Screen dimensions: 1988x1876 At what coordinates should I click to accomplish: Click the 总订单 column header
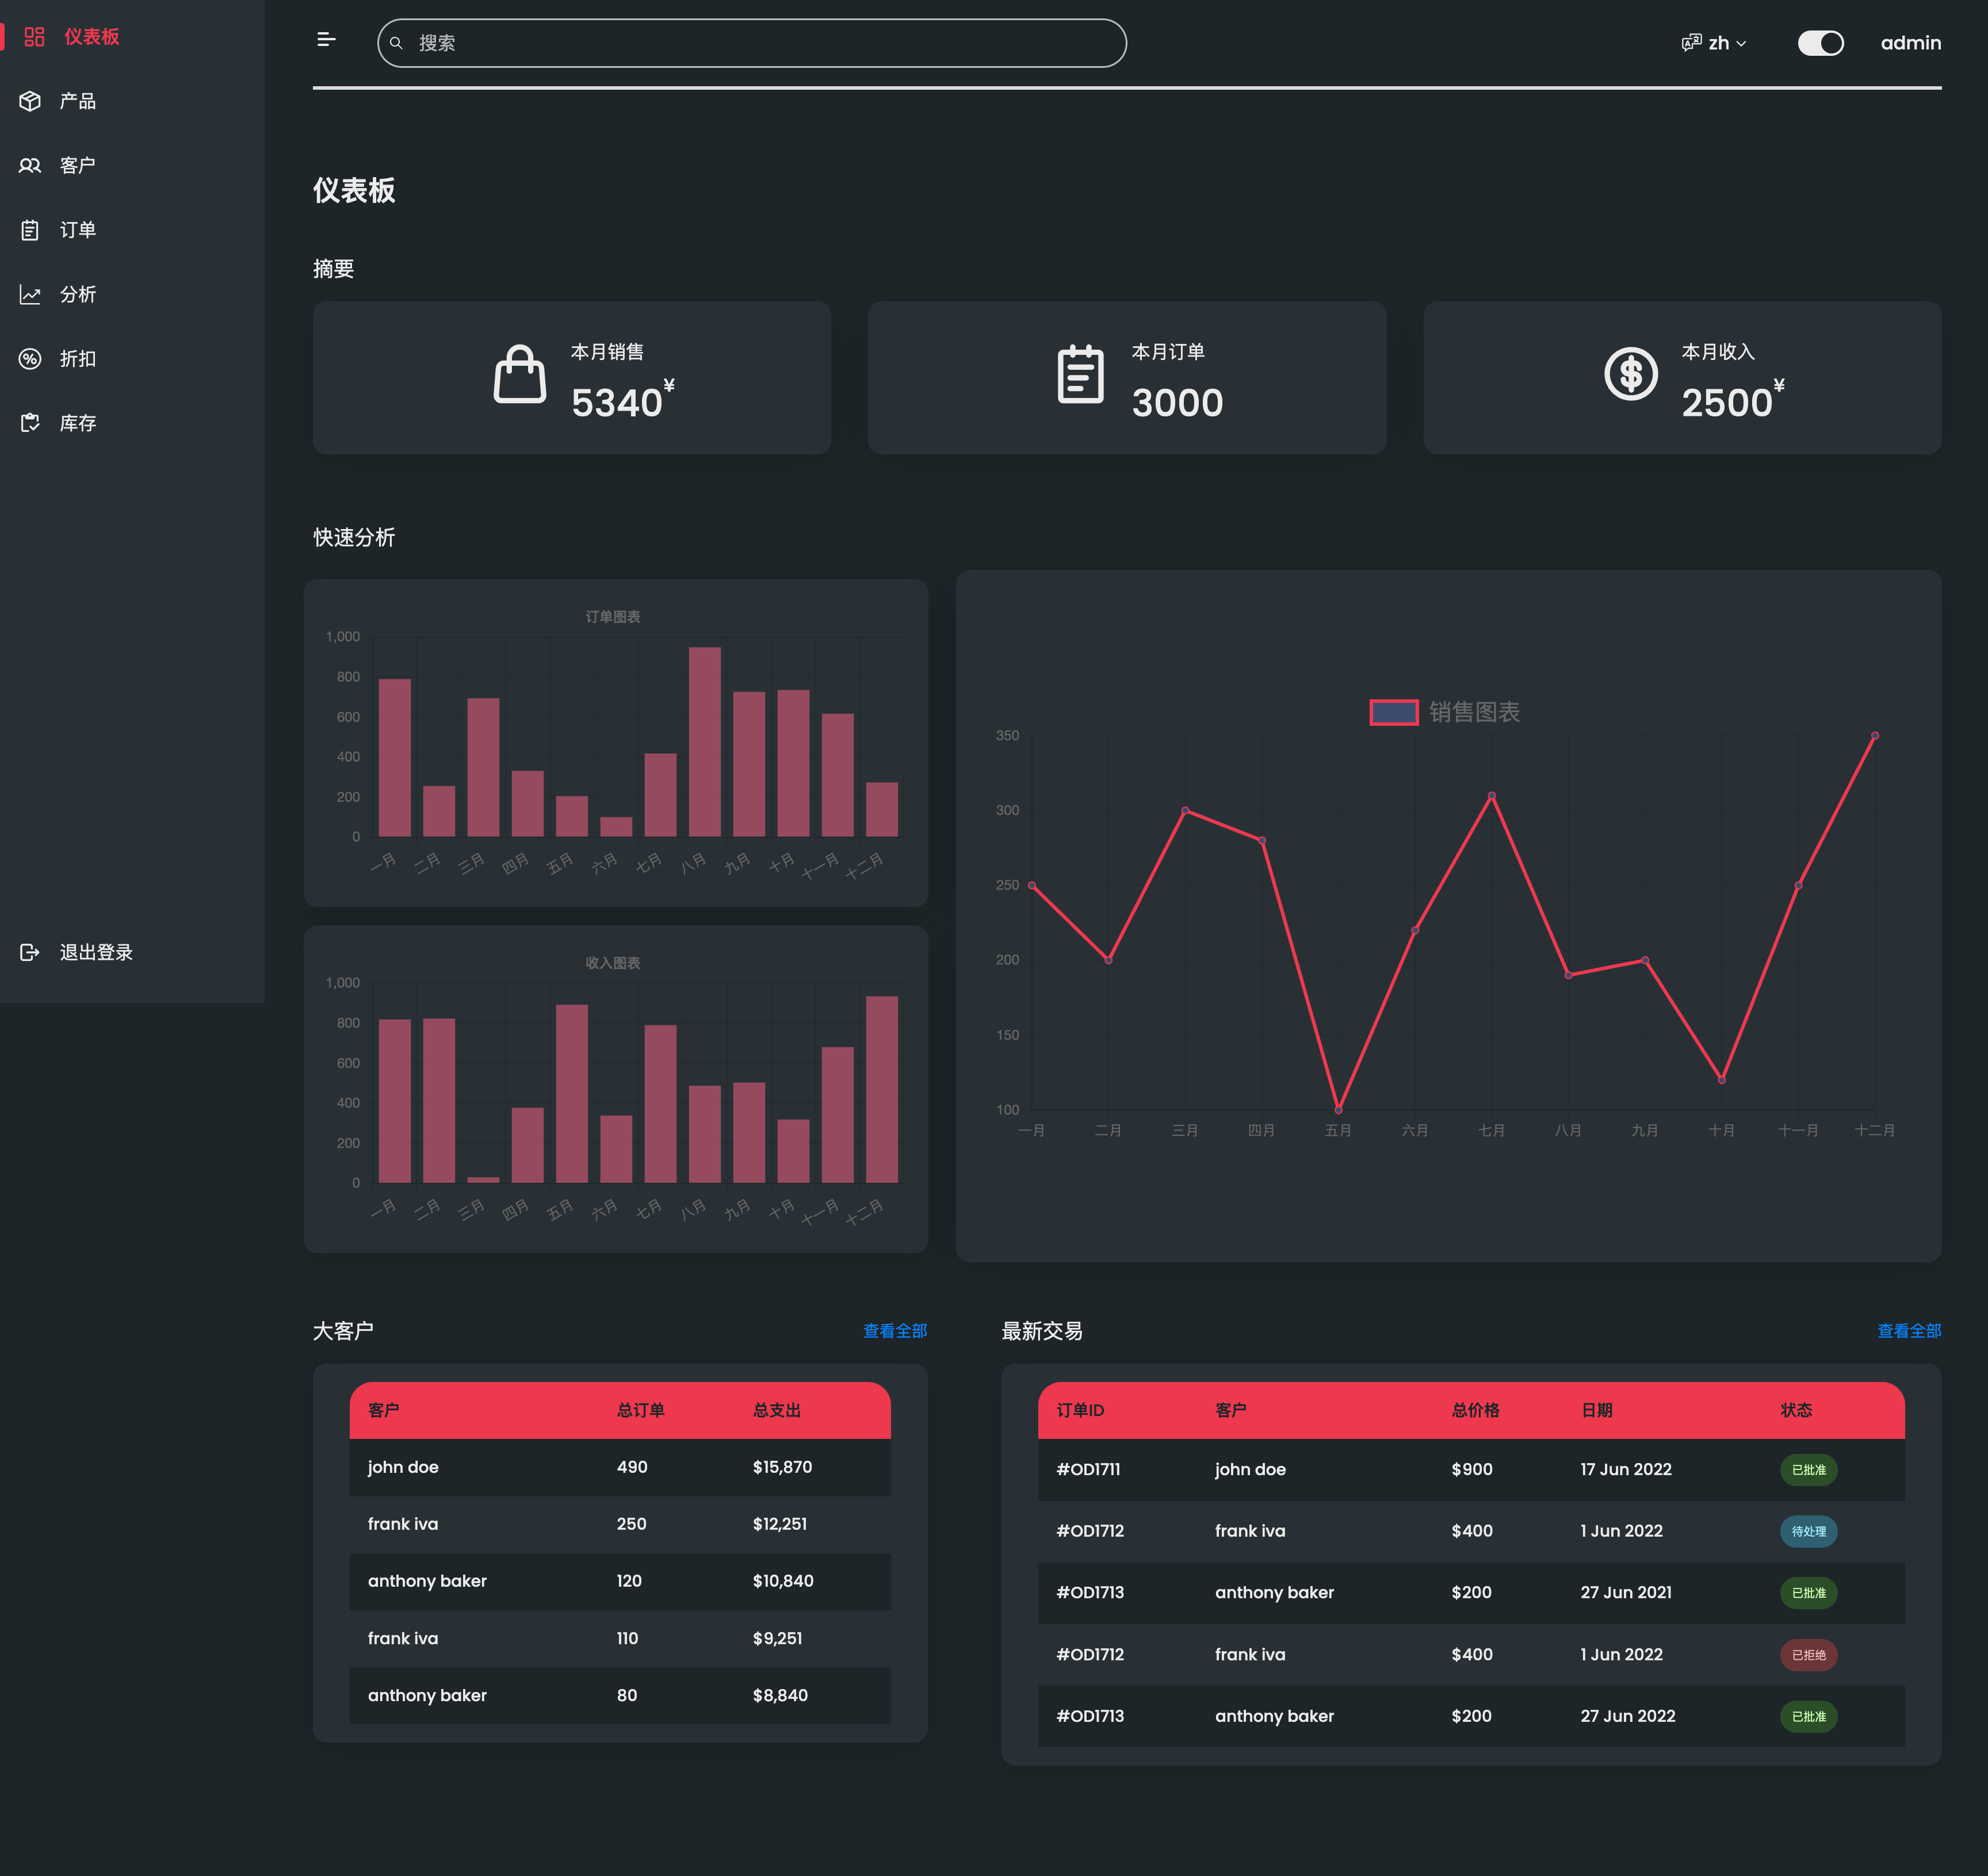click(x=640, y=1410)
